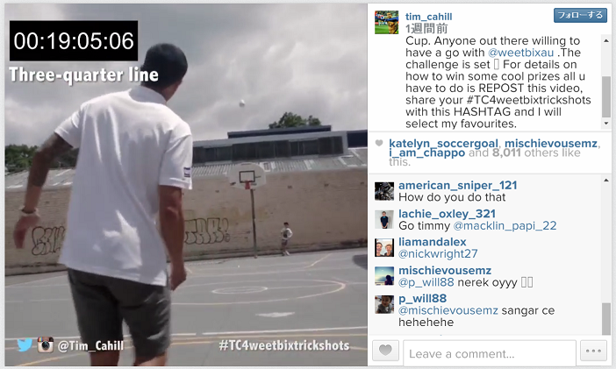This screenshot has width=616, height=369.
Task: Click american_sniper_121's avatar image
Action: pyautogui.click(x=384, y=191)
